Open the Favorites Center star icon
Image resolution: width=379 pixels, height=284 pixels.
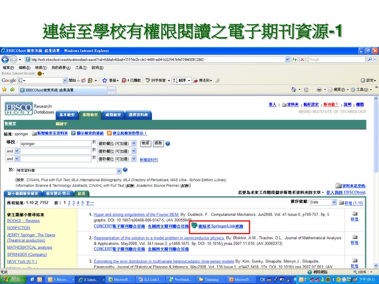[4, 90]
